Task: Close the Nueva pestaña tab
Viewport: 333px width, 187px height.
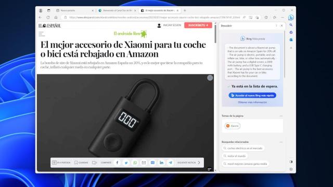Action: click(x=93, y=10)
